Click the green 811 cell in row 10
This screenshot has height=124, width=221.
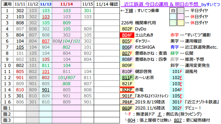click(x=46, y=65)
